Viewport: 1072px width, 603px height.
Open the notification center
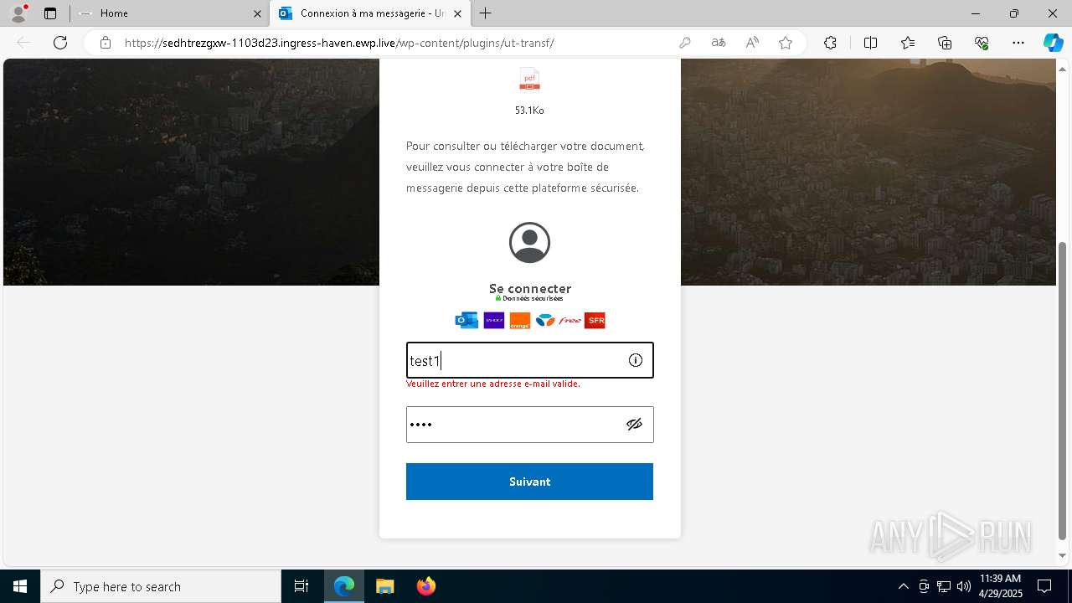[1044, 586]
